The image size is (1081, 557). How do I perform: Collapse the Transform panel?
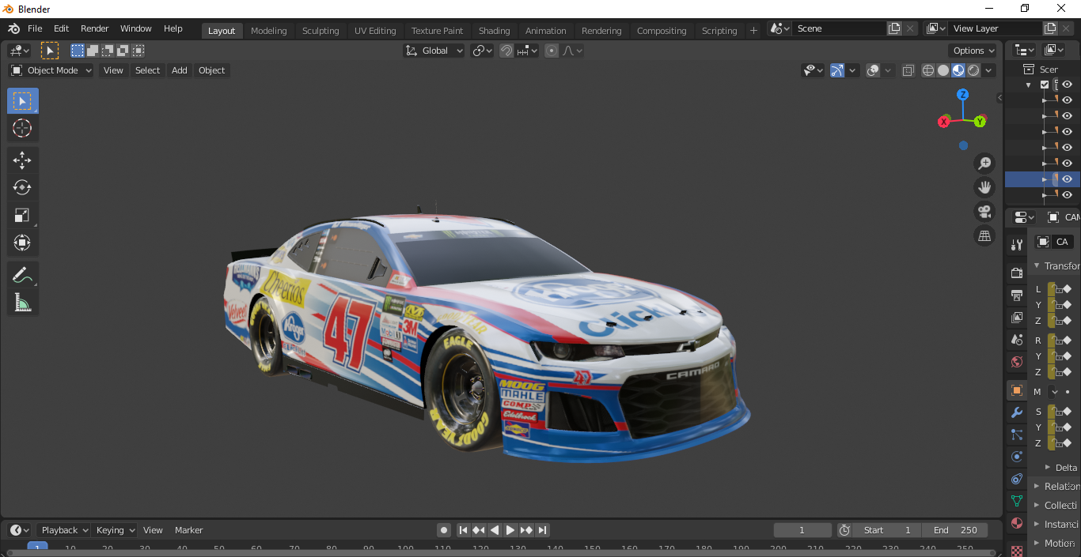1037,266
